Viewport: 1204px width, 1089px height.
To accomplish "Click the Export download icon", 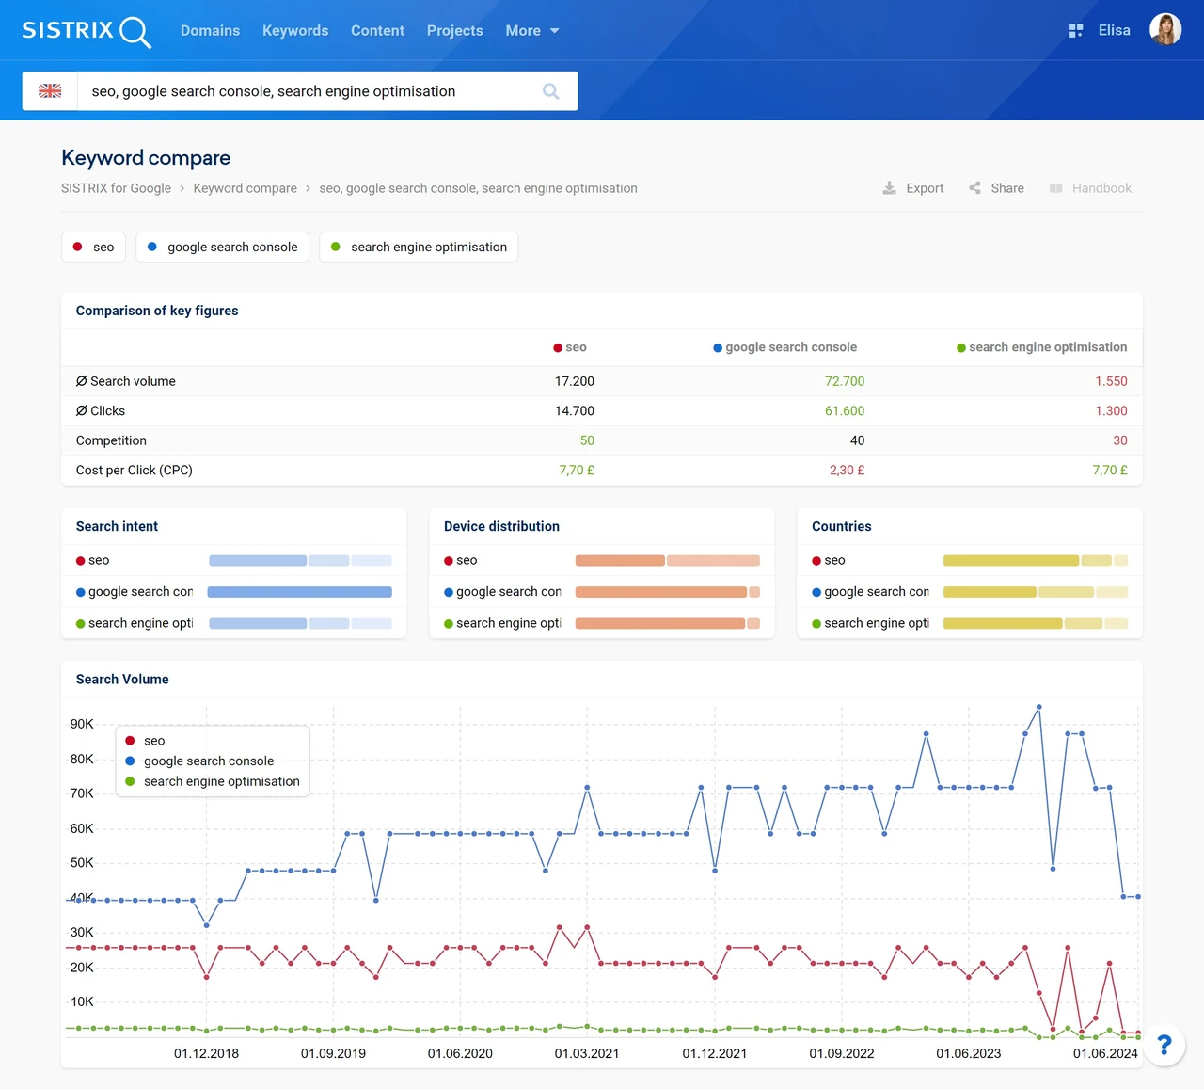I will tap(889, 188).
